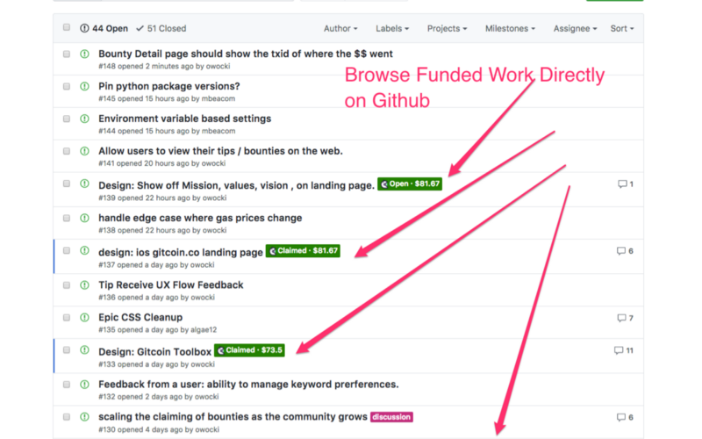This screenshot has height=439, width=702.
Task: Open the Sort dropdown
Action: [x=622, y=28]
